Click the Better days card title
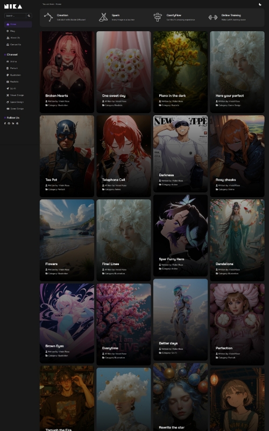The image size is (269, 431). (x=168, y=343)
